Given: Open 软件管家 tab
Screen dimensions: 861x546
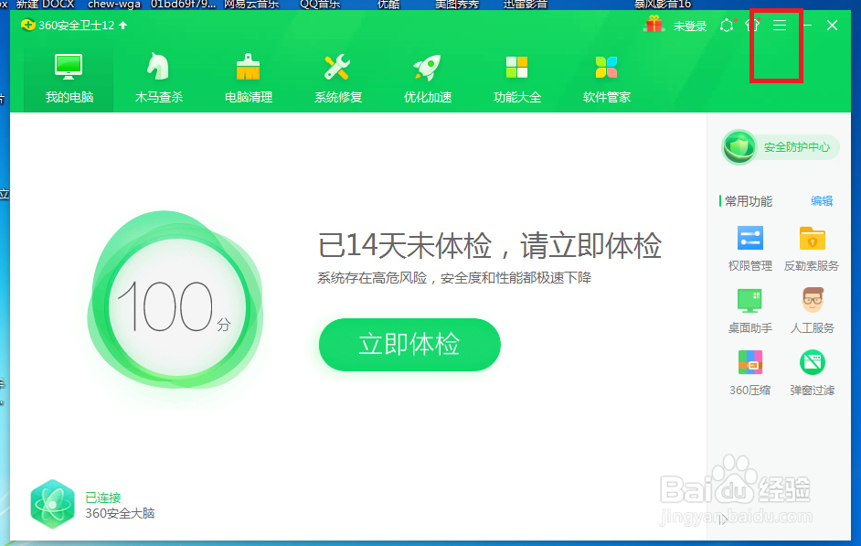Looking at the screenshot, I should click(606, 79).
